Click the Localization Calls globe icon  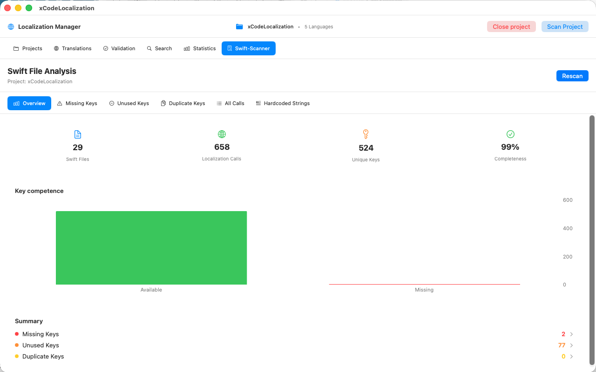click(222, 134)
